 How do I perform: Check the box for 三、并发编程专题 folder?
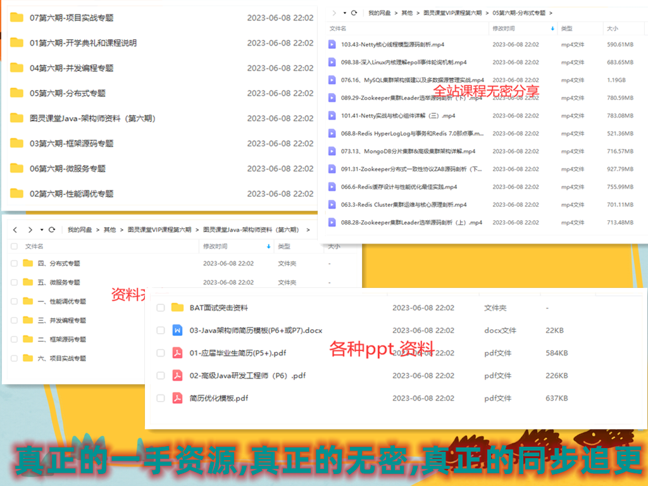click(x=14, y=320)
